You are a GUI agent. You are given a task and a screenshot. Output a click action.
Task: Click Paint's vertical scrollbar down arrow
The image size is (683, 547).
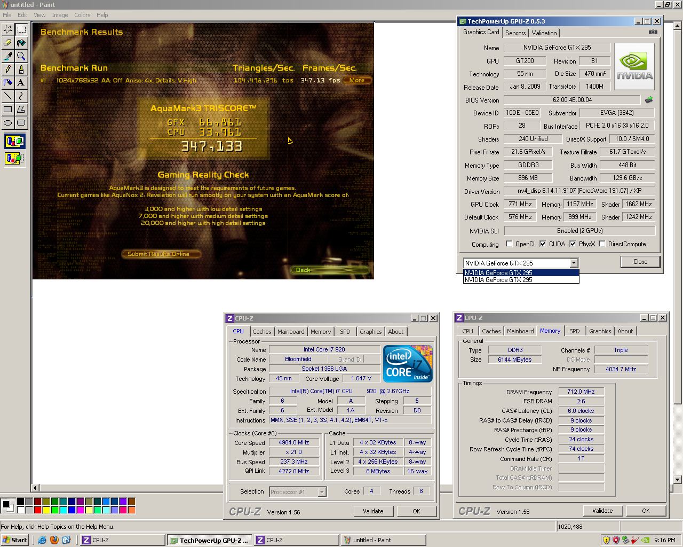pos(678,480)
